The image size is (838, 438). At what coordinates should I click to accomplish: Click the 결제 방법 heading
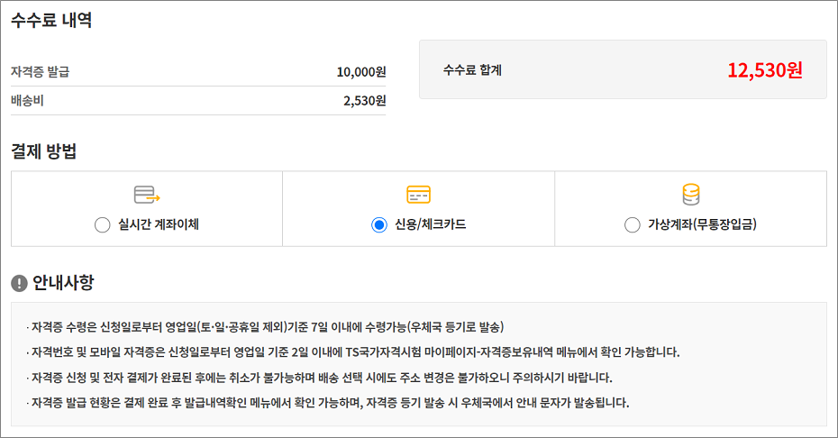click(x=44, y=151)
